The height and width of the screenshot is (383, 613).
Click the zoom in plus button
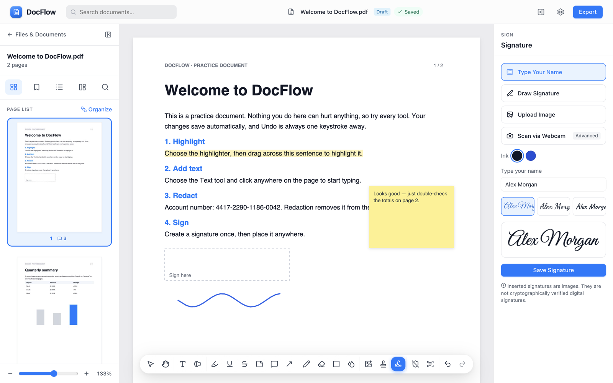pos(87,373)
